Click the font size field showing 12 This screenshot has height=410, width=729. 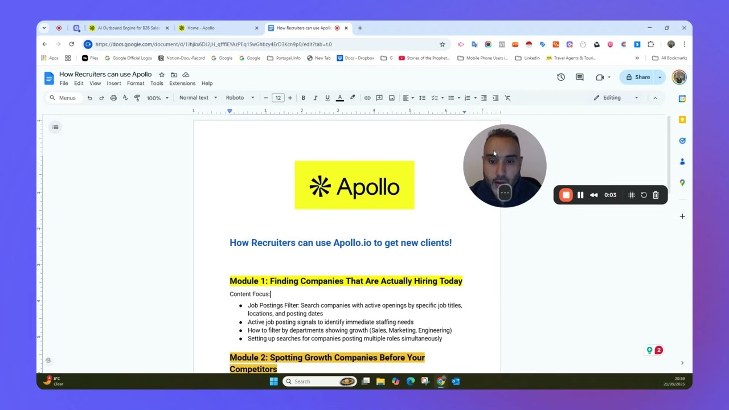pyautogui.click(x=278, y=98)
